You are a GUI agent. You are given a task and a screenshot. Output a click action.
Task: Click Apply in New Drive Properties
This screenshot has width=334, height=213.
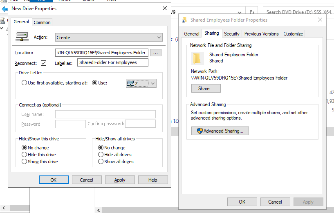tap(120, 180)
